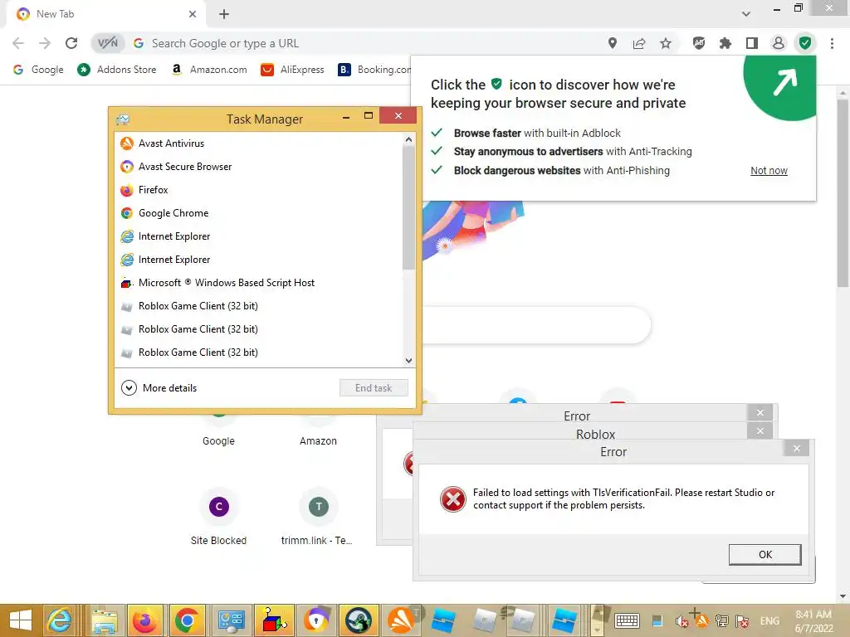850x637 pixels.
Task: Open the AliExpress bookmark
Action: [292, 70]
